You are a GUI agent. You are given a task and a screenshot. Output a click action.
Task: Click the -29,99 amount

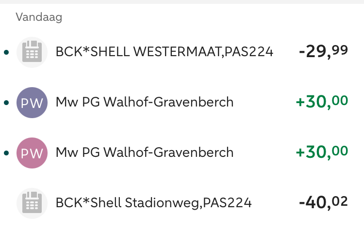point(323,52)
